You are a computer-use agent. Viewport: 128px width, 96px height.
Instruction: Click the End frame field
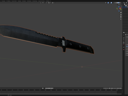click(119, 88)
